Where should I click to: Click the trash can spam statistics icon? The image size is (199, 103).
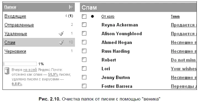tap(7, 71)
